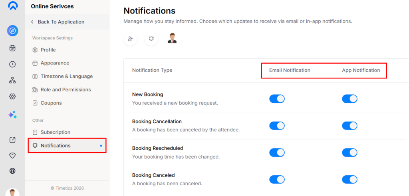Switch off app notification for Booking Canceled
The image size is (409, 196).
click(349, 179)
